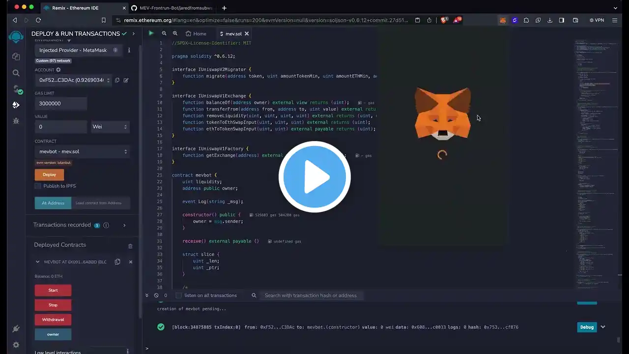Clear the terminal console icon
The height and width of the screenshot is (354, 629).
156,295
